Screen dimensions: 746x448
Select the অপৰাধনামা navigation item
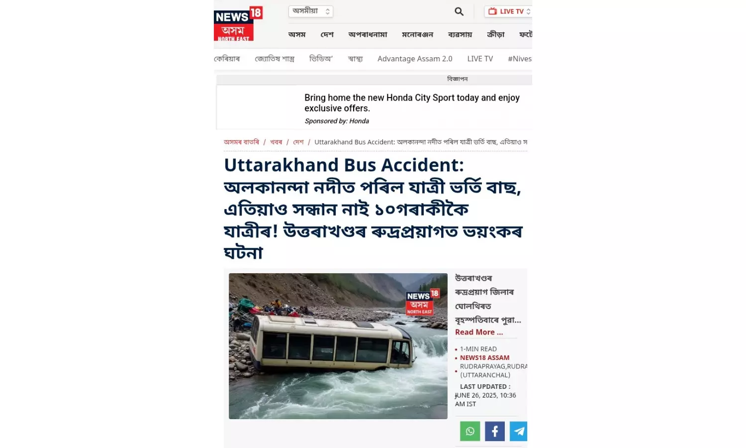coord(368,34)
